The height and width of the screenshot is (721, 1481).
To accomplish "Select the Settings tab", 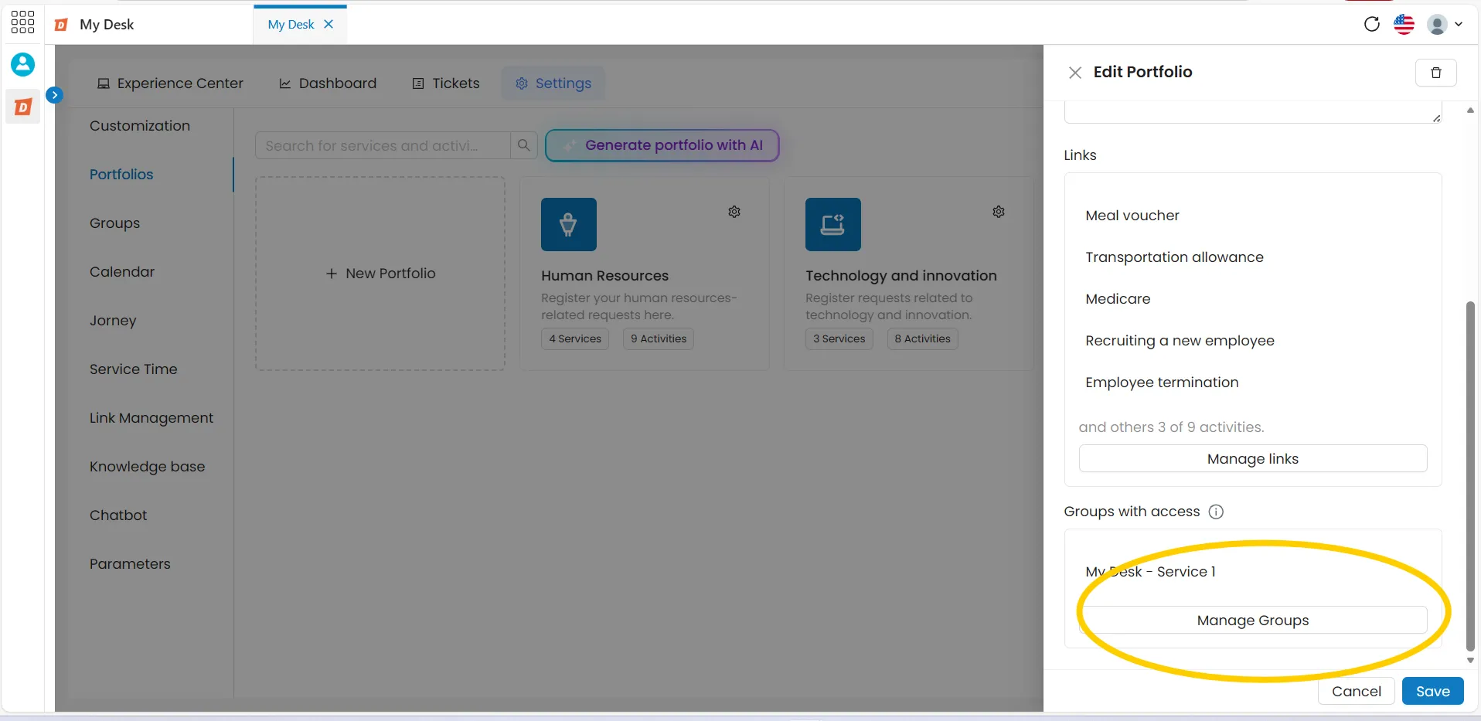I will 553,83.
